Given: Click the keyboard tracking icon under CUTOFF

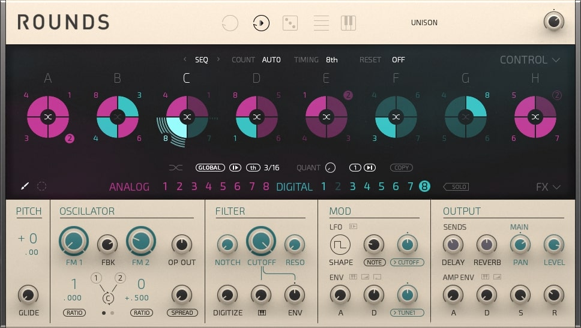Looking at the screenshot, I should pos(262,313).
